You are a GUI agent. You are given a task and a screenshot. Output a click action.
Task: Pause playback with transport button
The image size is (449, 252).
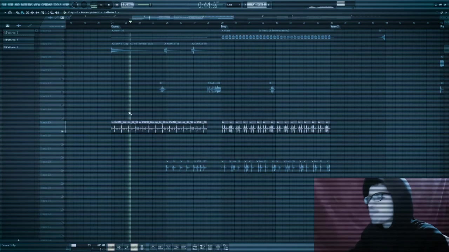(101, 5)
